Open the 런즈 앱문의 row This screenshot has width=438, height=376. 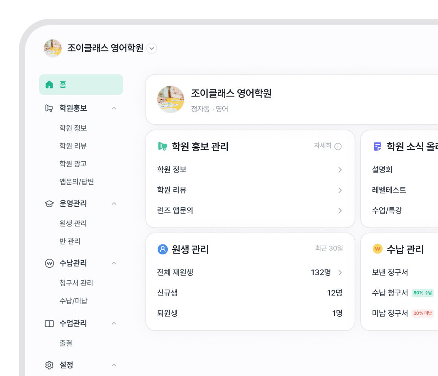click(249, 211)
